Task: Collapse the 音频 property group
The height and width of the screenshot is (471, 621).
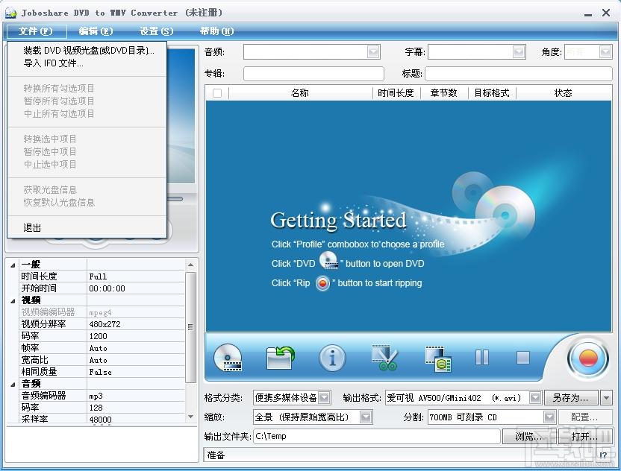Action: [13, 384]
